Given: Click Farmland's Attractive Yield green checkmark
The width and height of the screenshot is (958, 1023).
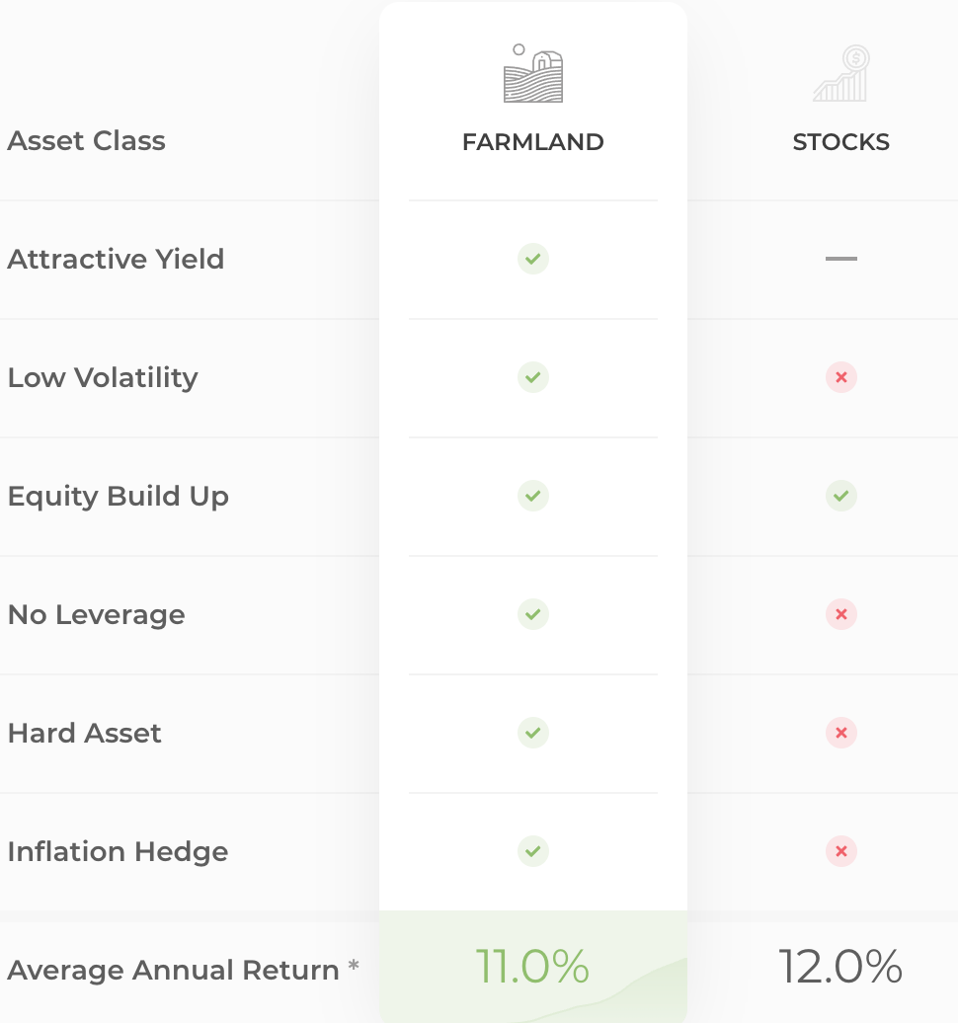Looking at the screenshot, I should click(533, 259).
